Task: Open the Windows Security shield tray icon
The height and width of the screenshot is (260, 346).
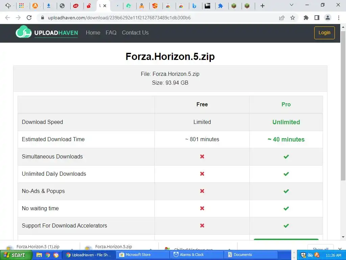Action: (303, 255)
